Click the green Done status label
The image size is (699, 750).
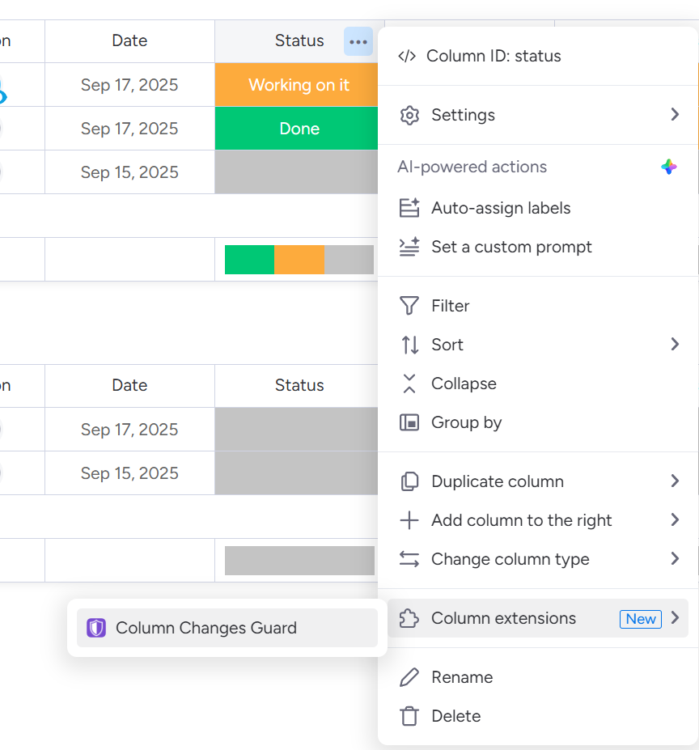[x=299, y=128]
